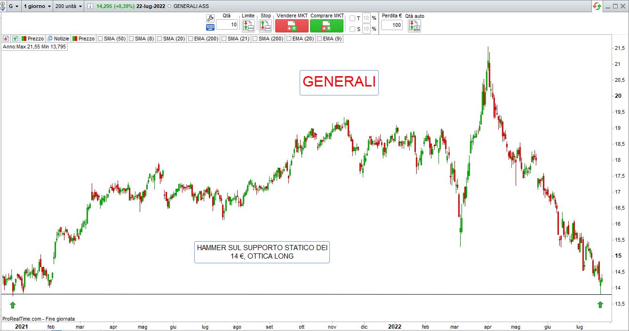Click the 'Anno:Max 21,55 Min 13,795' label
The image size is (629, 331).
pos(34,47)
